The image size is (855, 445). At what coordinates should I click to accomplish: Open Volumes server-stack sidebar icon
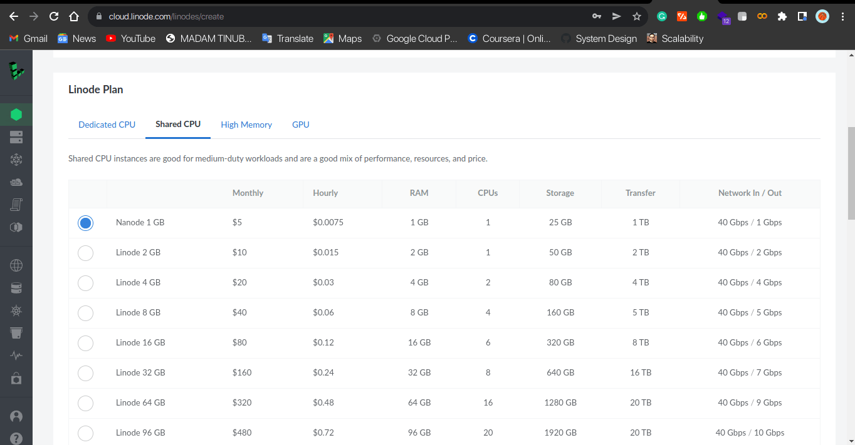(x=16, y=137)
